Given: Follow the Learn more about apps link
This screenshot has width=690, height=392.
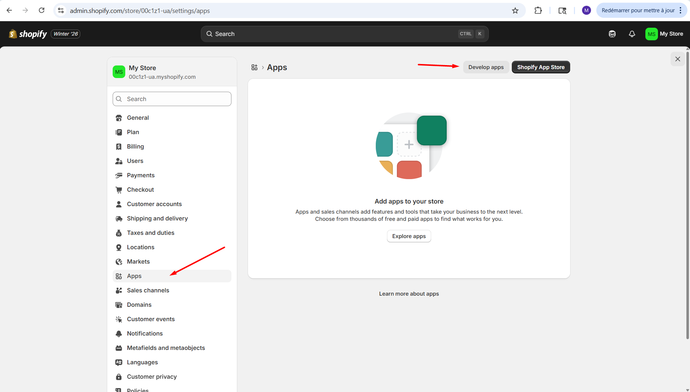Looking at the screenshot, I should (x=409, y=294).
